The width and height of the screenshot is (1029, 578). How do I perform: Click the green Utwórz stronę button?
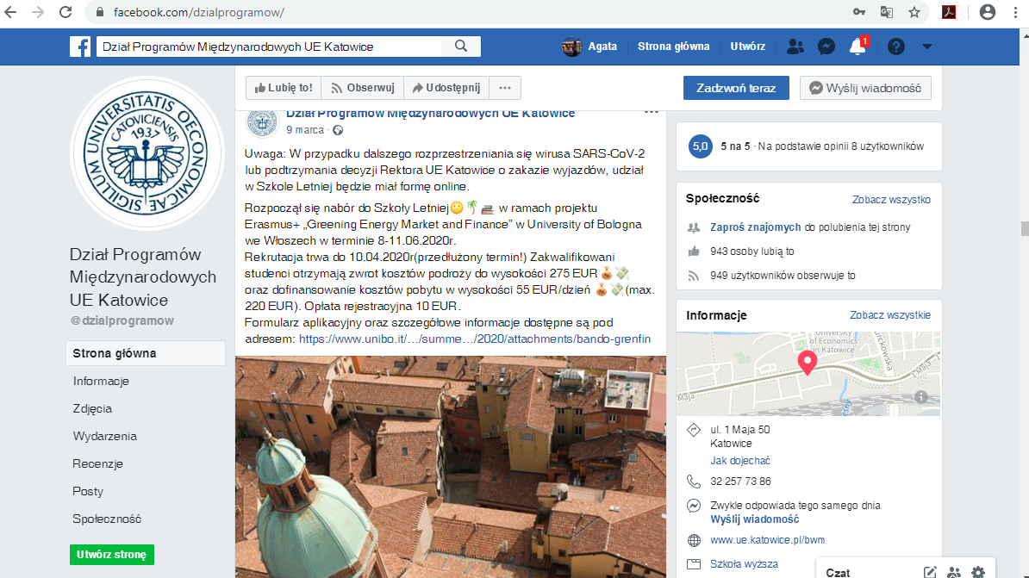pos(111,555)
